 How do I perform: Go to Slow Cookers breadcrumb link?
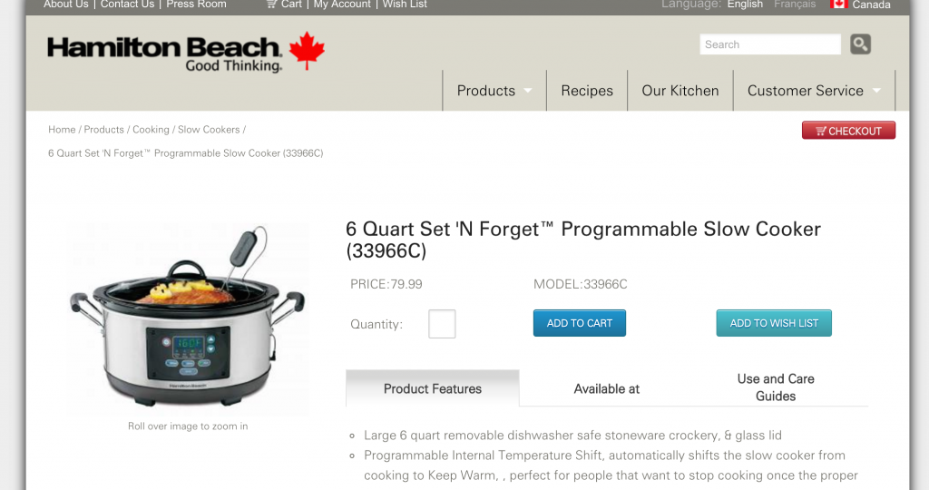pyautogui.click(x=209, y=130)
